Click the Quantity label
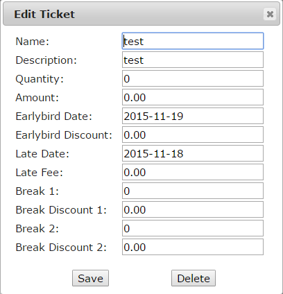This screenshot has width=283, height=294. (40, 79)
